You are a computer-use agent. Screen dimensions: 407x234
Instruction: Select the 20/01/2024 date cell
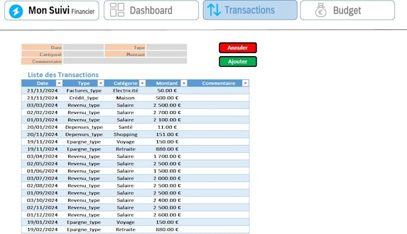42,127
